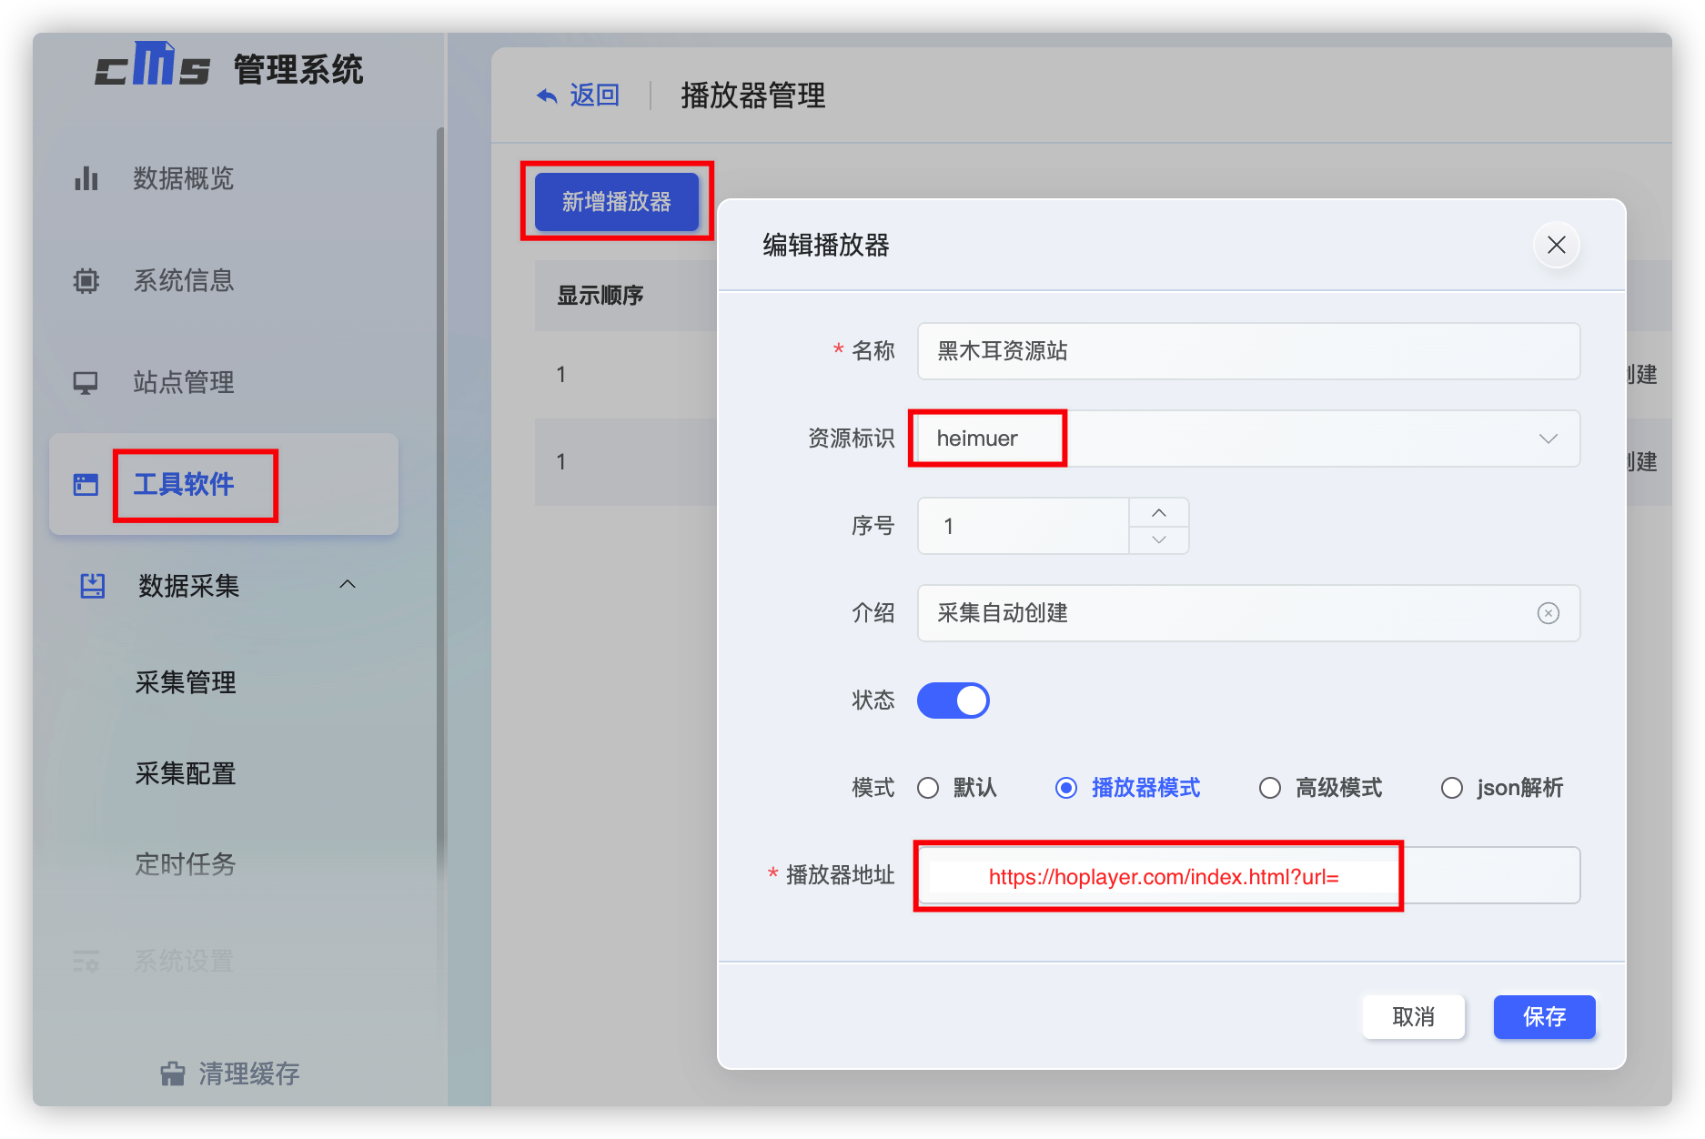Click the 名称 input with 黑木耳资源站
The height and width of the screenshot is (1139, 1705).
1248,351
